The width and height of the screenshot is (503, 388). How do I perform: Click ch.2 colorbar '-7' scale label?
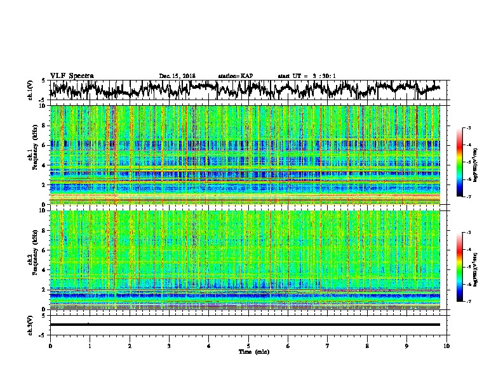(x=468, y=301)
